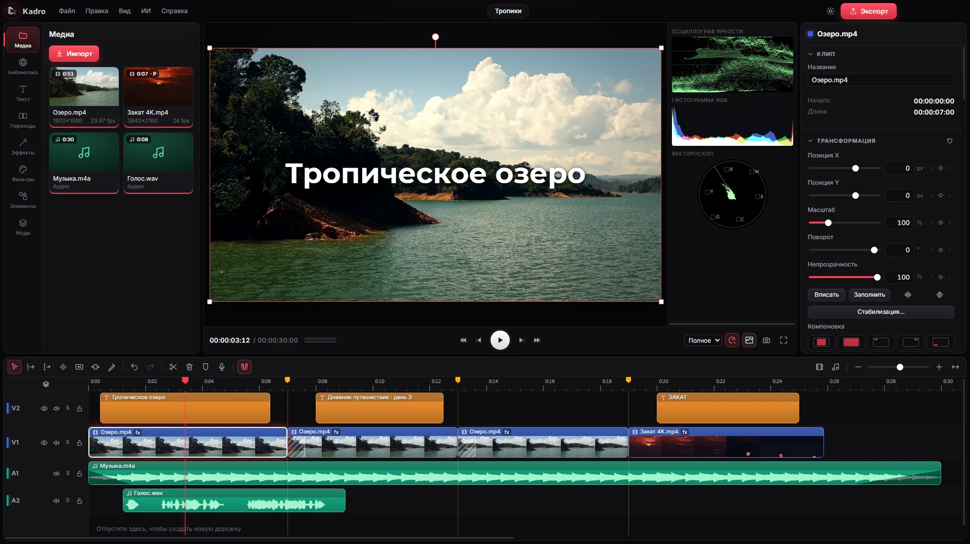970x544 pixels.
Task: Select the arrow selection tool in timeline toolbar
Action: (14, 367)
